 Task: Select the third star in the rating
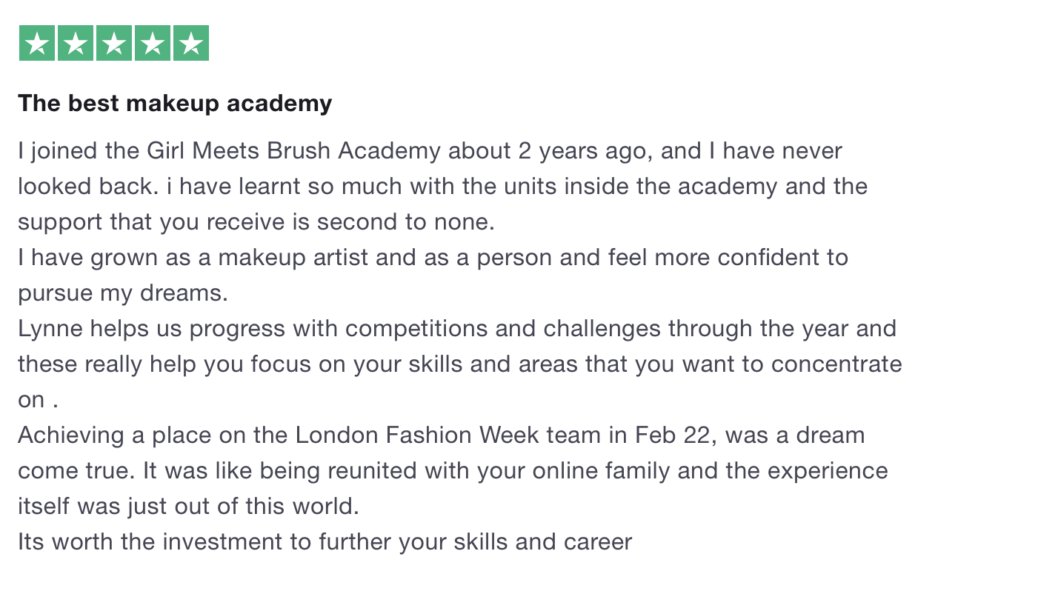(x=114, y=43)
